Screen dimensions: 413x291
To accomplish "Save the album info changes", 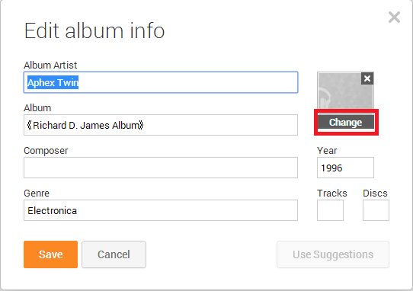I will pos(50,254).
